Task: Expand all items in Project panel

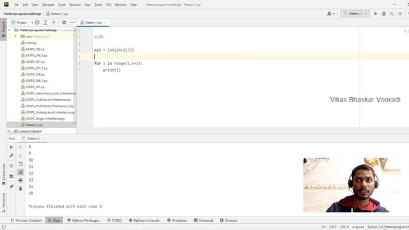Action: (45, 23)
